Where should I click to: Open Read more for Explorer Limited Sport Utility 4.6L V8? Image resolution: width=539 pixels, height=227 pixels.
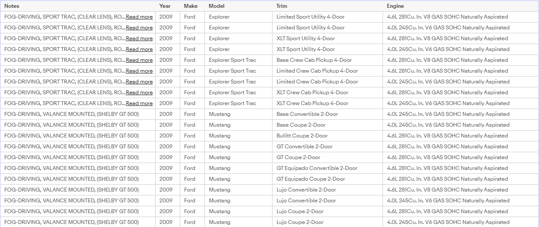139,17
